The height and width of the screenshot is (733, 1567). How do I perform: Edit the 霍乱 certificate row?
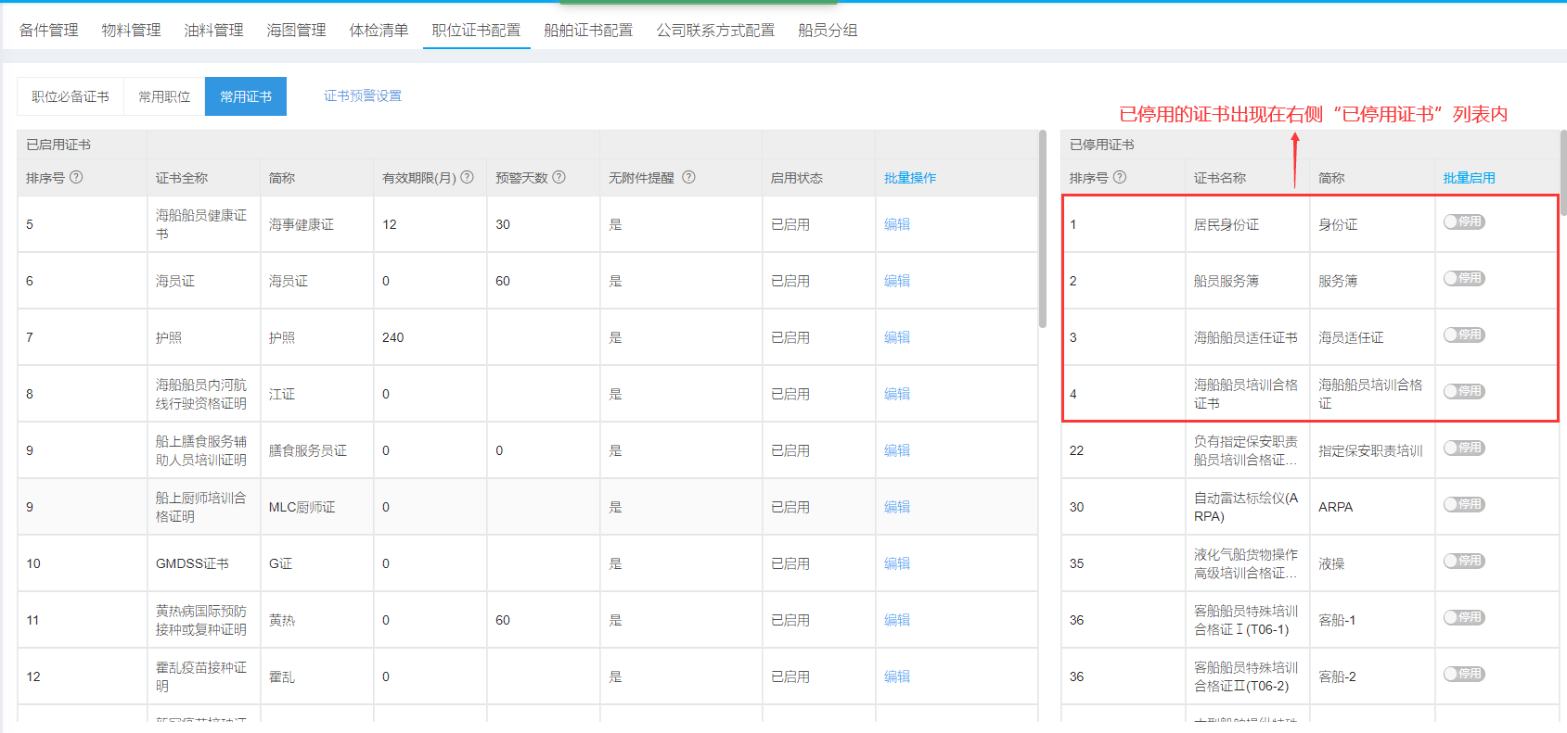pyautogui.click(x=897, y=676)
